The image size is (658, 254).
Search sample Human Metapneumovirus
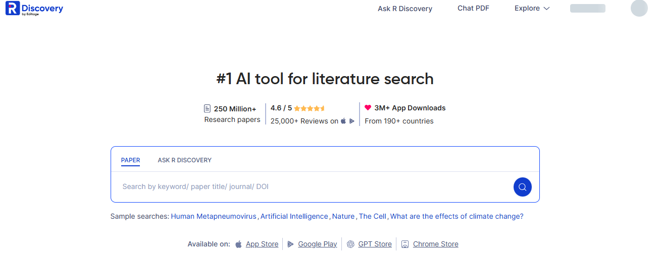click(214, 216)
